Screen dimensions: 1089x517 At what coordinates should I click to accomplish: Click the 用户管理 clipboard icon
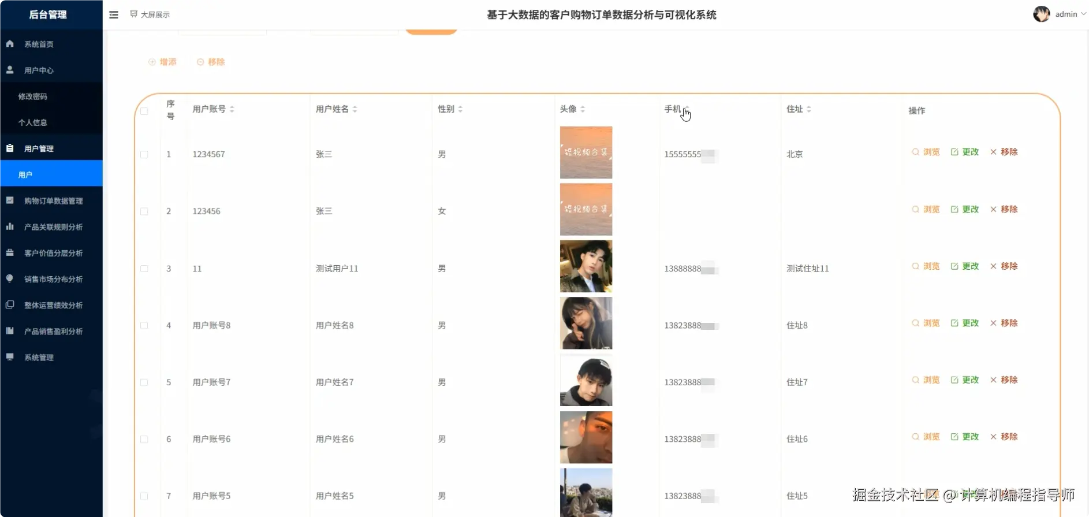(x=10, y=148)
